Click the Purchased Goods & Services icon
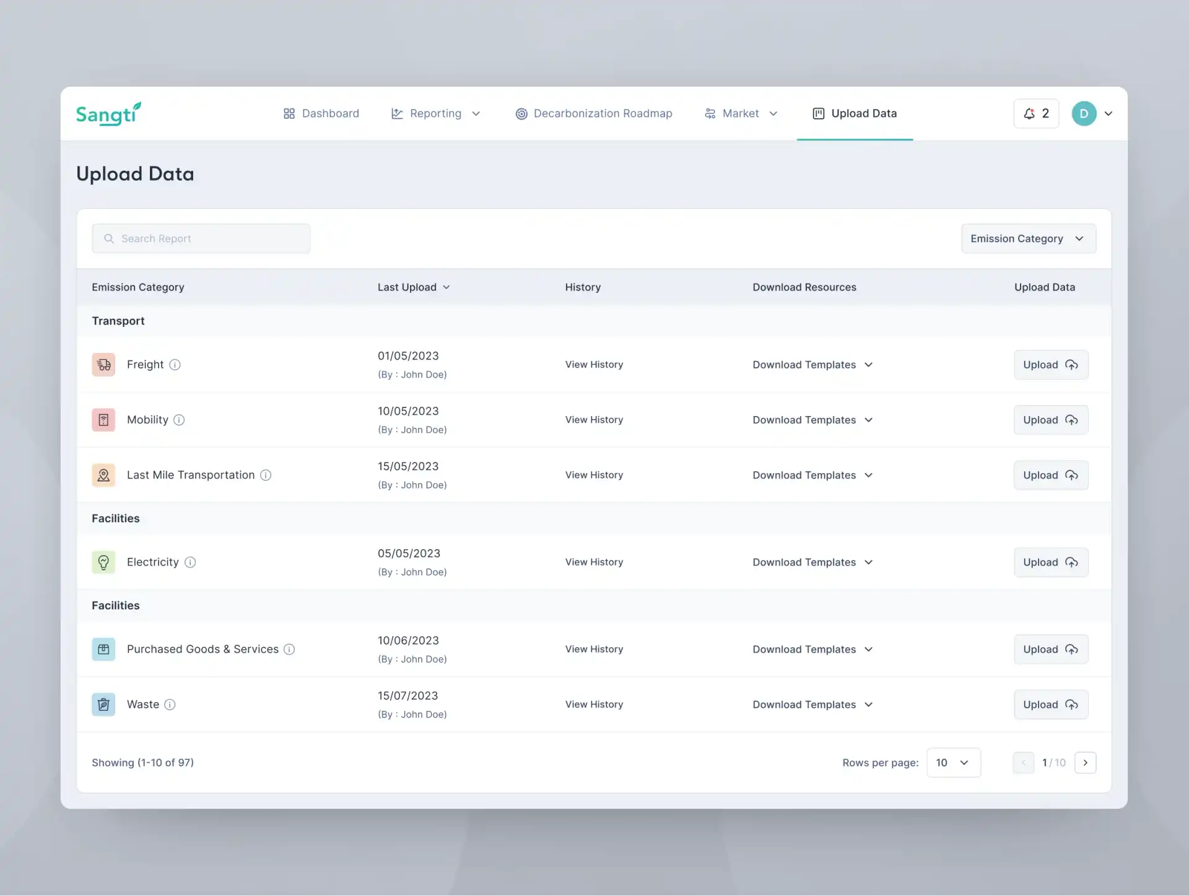This screenshot has width=1189, height=896. coord(103,649)
